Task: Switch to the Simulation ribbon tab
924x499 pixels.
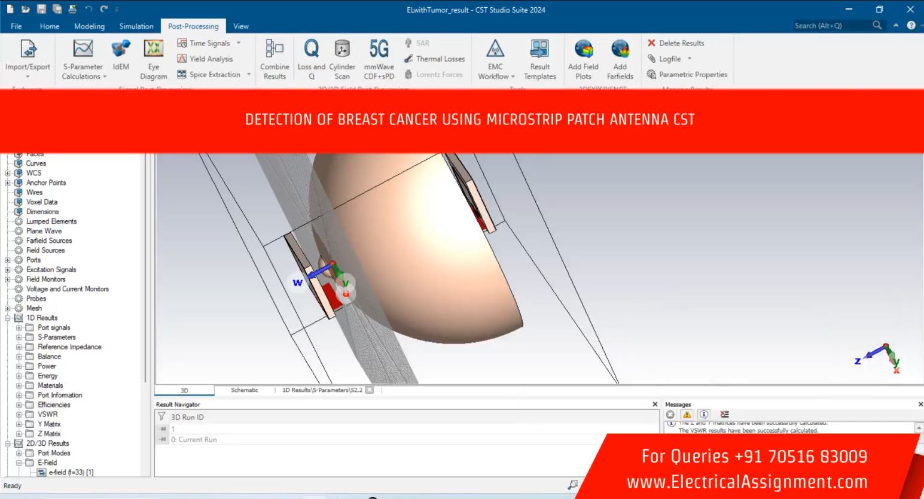Action: (136, 26)
